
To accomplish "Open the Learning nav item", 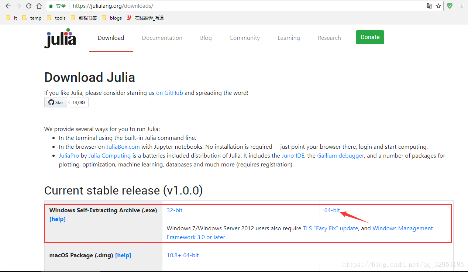I will click(x=289, y=38).
